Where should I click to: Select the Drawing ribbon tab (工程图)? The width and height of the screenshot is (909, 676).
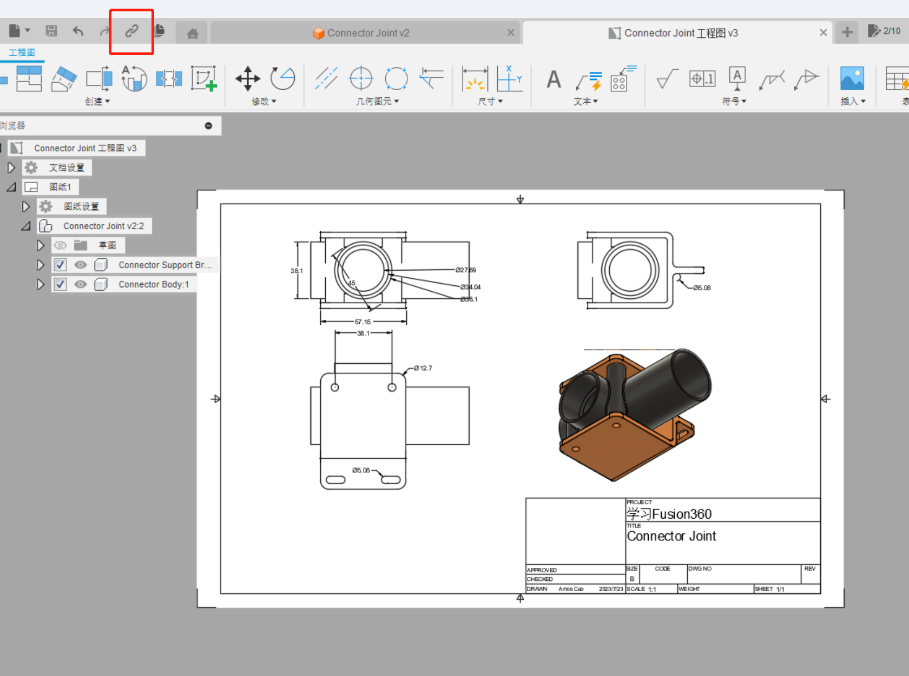(x=22, y=52)
